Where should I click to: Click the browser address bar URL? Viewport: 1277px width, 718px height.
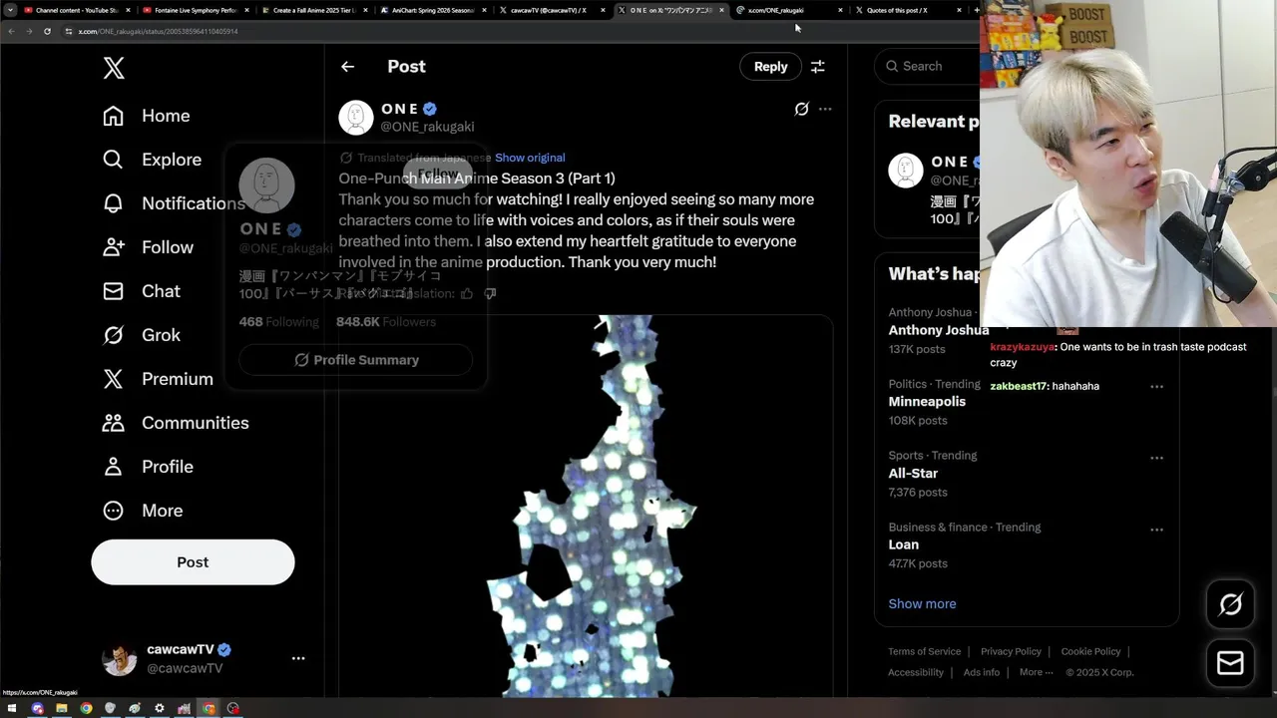click(x=158, y=31)
